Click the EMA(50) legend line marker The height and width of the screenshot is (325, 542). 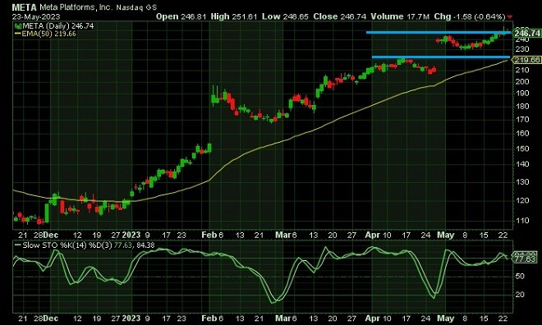click(x=17, y=34)
